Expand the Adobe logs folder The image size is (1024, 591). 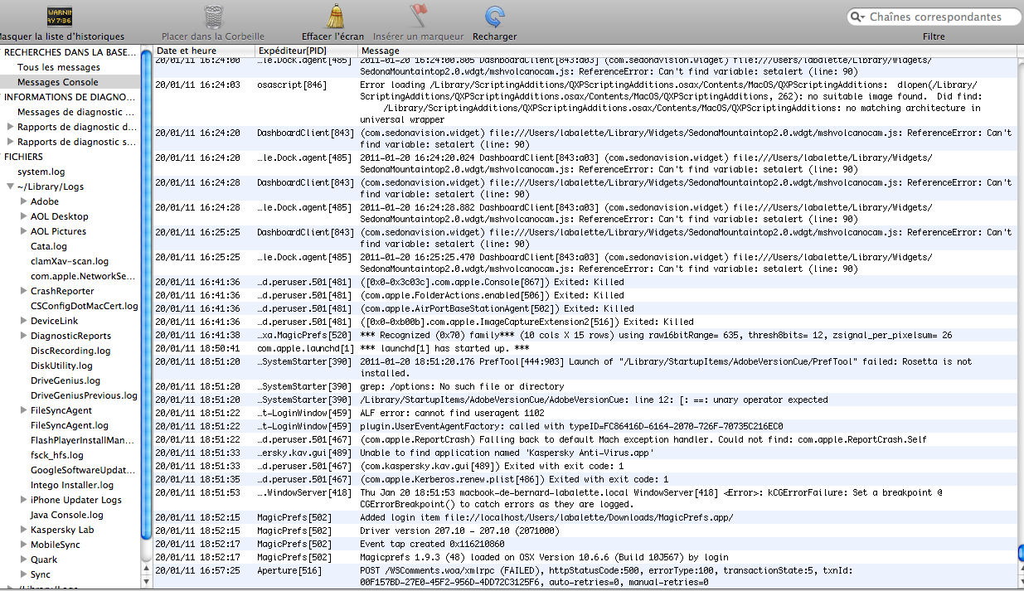(x=24, y=201)
